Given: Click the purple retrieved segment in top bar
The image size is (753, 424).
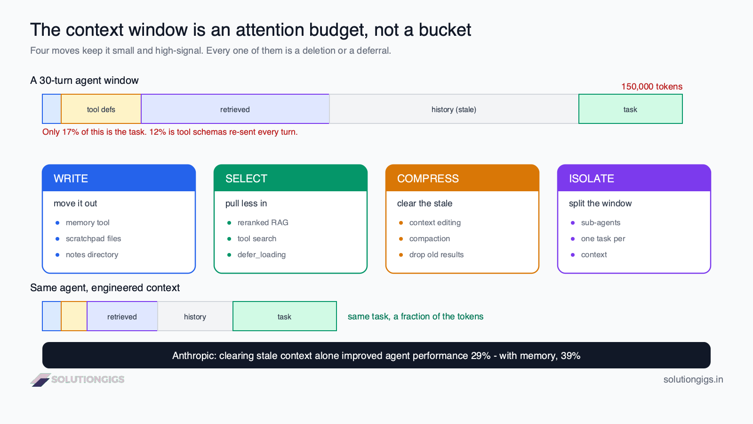Looking at the screenshot, I should point(235,109).
